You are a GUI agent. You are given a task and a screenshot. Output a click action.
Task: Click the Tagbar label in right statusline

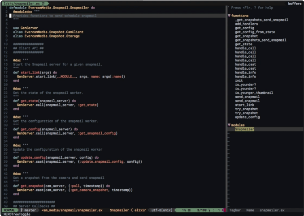click(235, 210)
